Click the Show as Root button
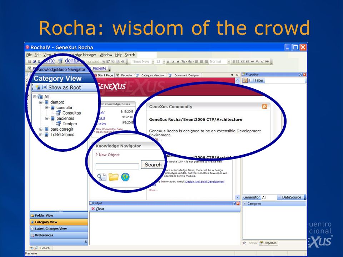 (62, 87)
